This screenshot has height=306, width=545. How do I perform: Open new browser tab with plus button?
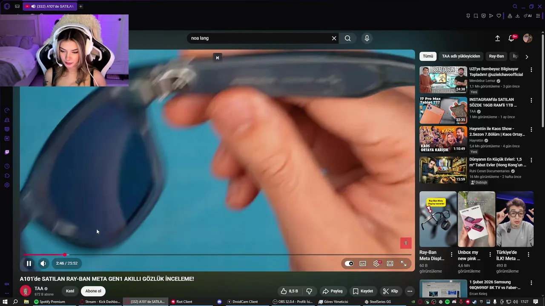coord(80,6)
